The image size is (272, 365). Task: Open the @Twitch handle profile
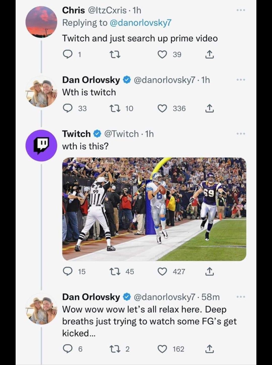[121, 134]
